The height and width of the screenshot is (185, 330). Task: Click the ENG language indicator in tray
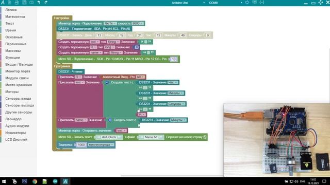[x=303, y=181]
